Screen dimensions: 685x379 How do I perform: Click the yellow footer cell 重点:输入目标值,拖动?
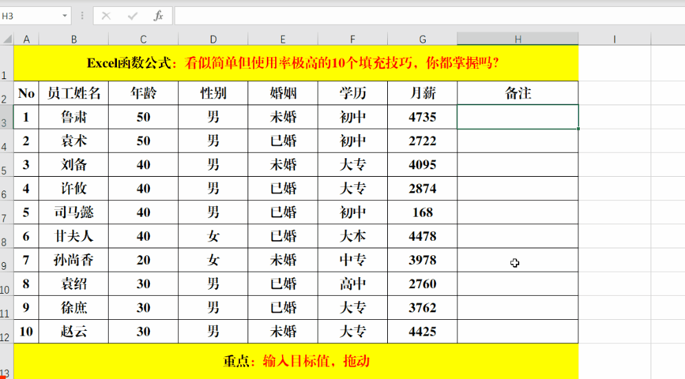coord(296,361)
